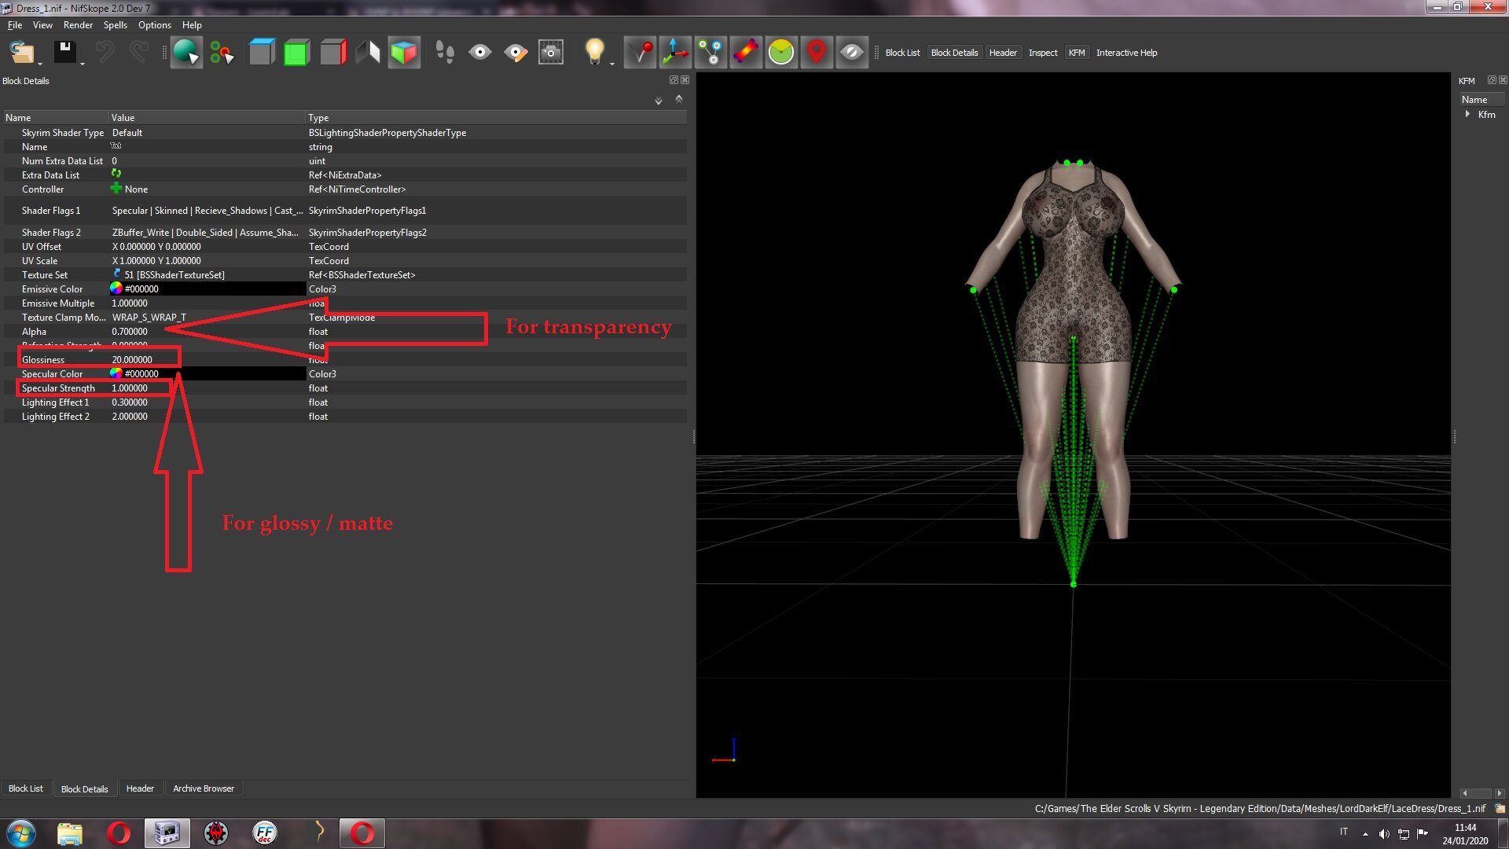Select the Alpha value field 0.700000
1509x849 pixels.
(207, 331)
